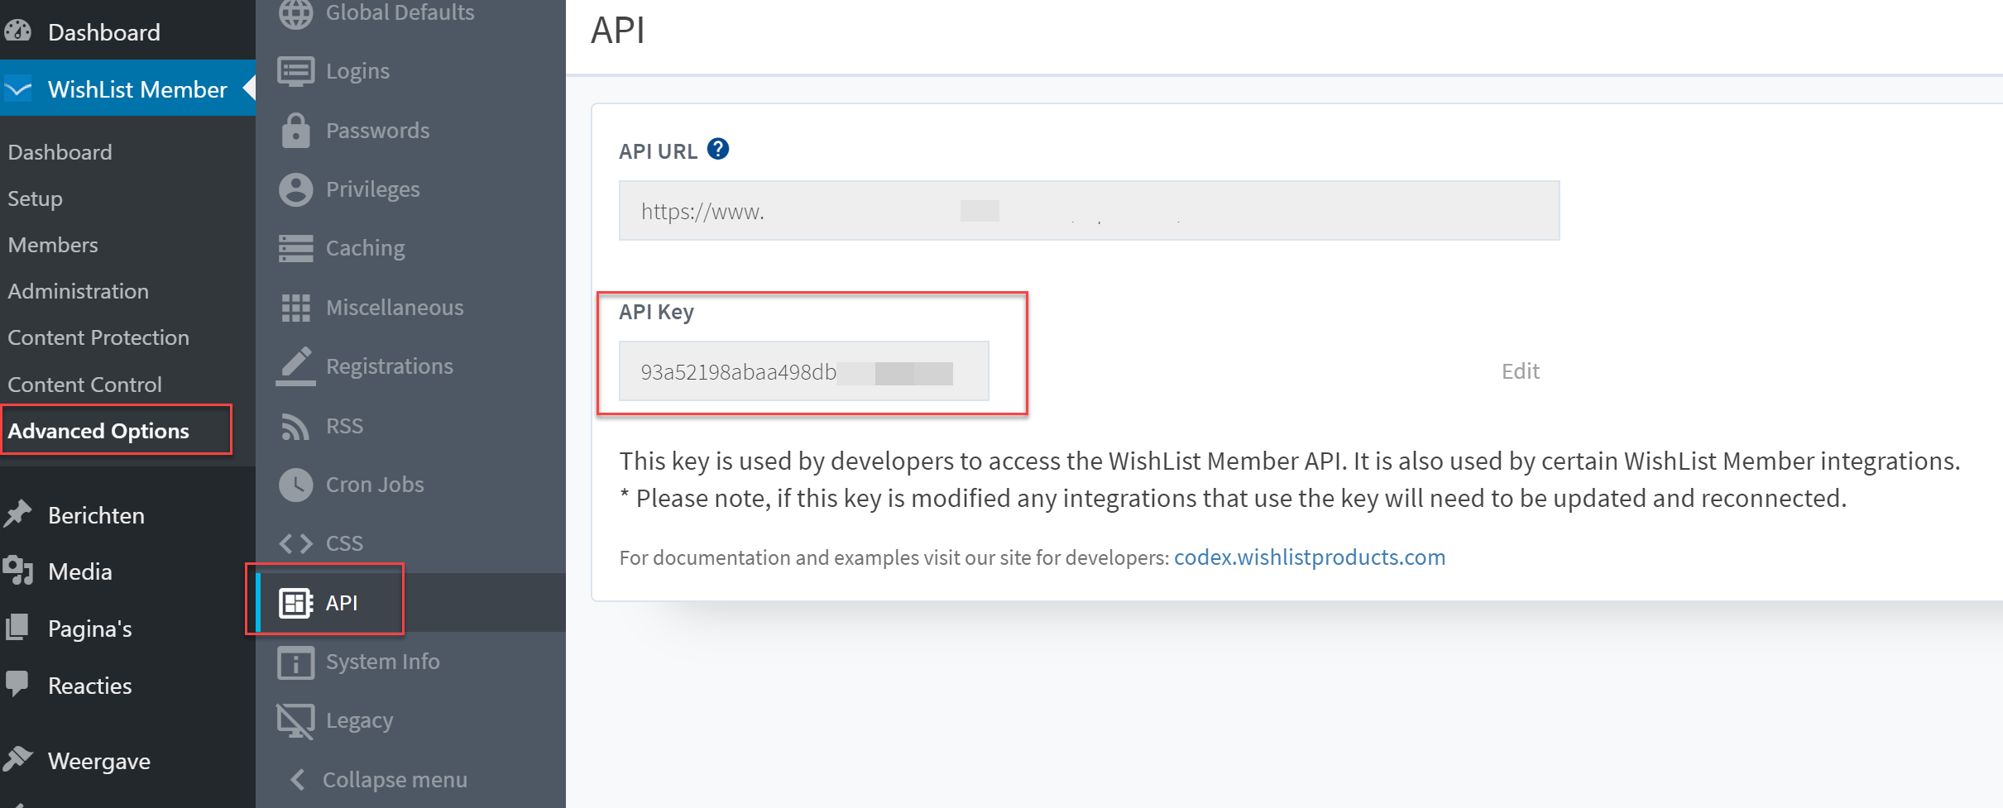The width and height of the screenshot is (2003, 808).
Task: Click the CSS code brackets icon
Action: point(295,543)
